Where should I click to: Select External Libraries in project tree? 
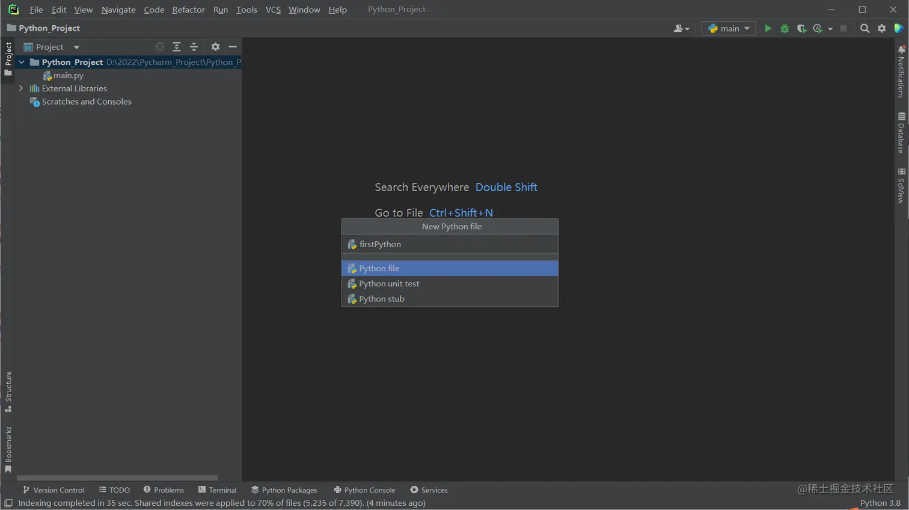[68, 88]
